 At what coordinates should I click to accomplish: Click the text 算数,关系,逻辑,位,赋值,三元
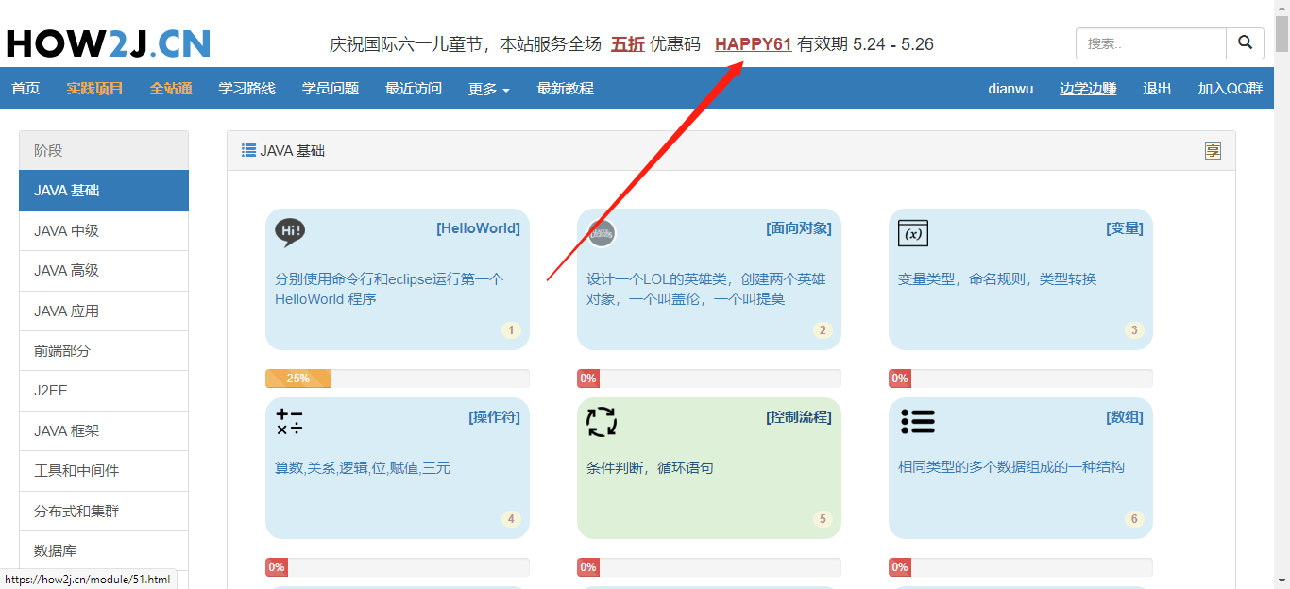[363, 468]
